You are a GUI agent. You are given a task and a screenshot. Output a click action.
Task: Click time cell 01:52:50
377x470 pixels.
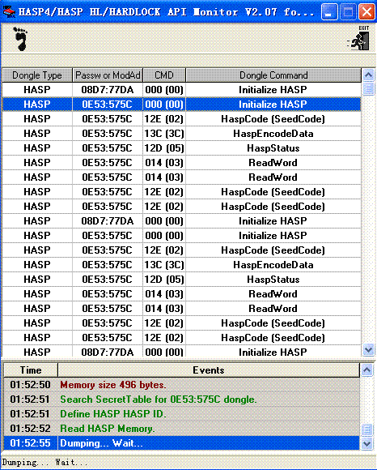tap(30, 385)
